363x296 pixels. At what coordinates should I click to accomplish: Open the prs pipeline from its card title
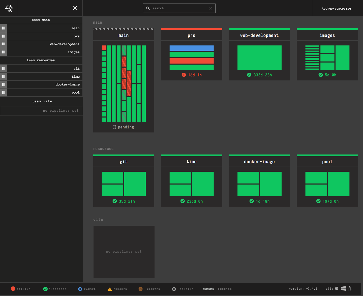pyautogui.click(x=191, y=35)
